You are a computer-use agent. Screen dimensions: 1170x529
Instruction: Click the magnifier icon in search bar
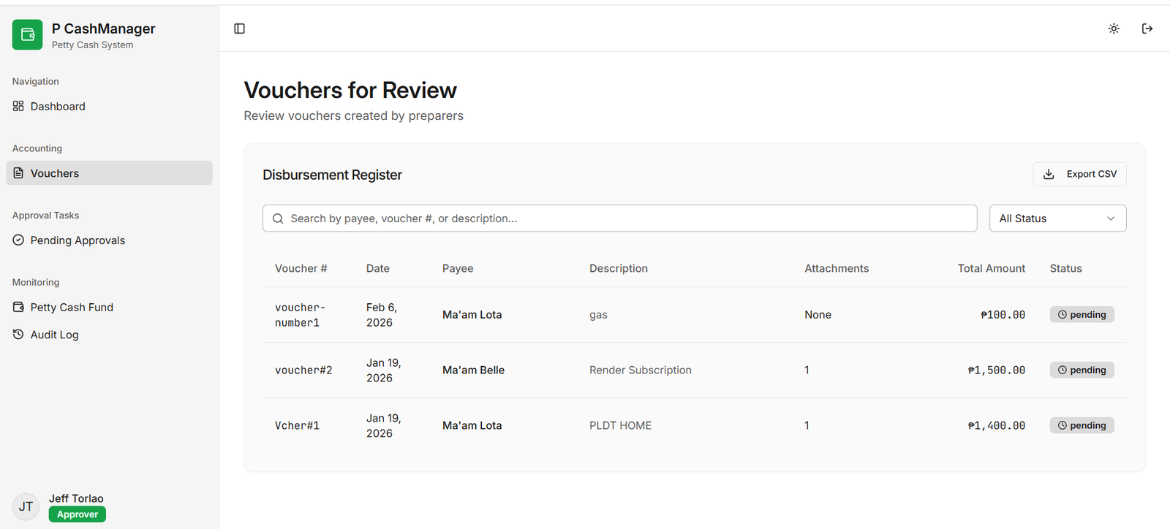click(278, 218)
